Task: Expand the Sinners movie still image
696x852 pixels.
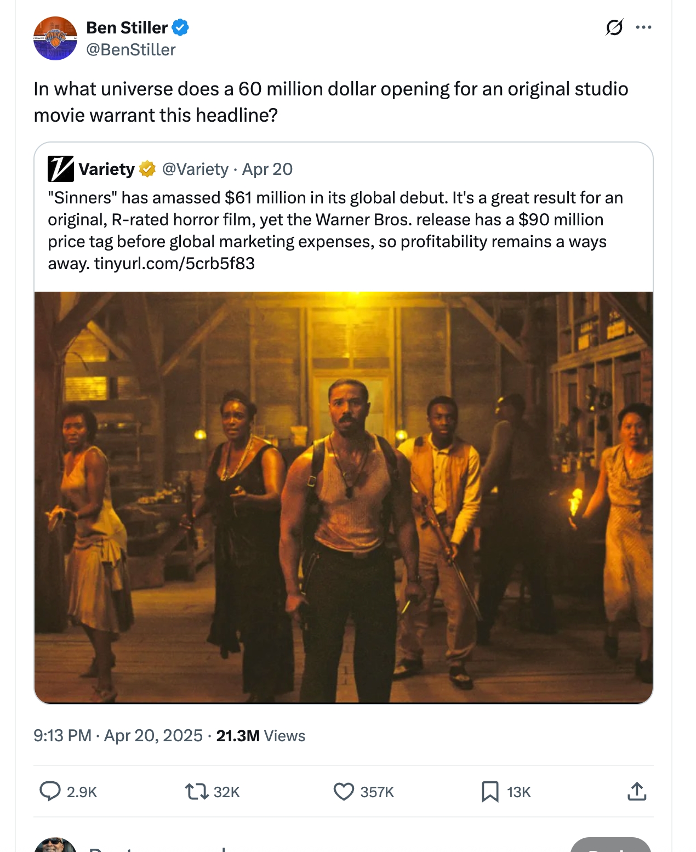Action: (344, 497)
